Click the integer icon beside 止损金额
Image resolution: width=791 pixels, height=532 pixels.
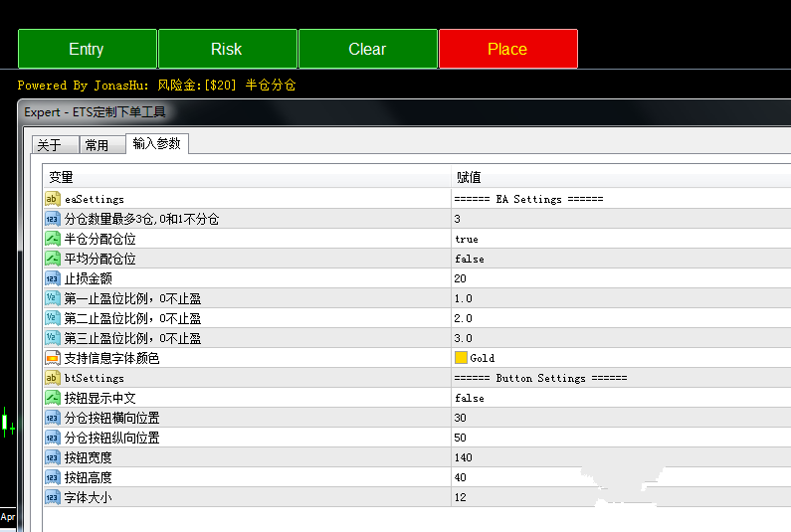pos(53,278)
